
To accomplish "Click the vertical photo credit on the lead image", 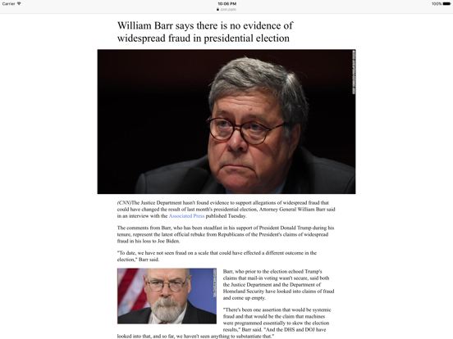I will coord(354,72).
